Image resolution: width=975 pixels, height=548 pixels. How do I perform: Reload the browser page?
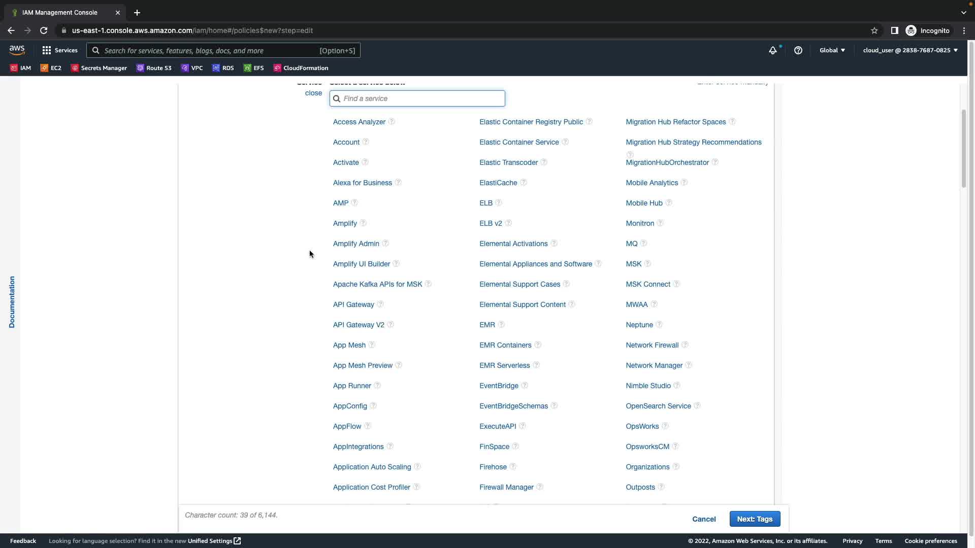pos(44,30)
